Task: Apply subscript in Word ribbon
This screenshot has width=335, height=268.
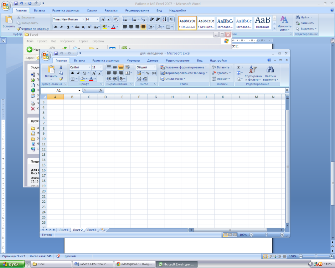Action: pyautogui.click(x=83, y=27)
